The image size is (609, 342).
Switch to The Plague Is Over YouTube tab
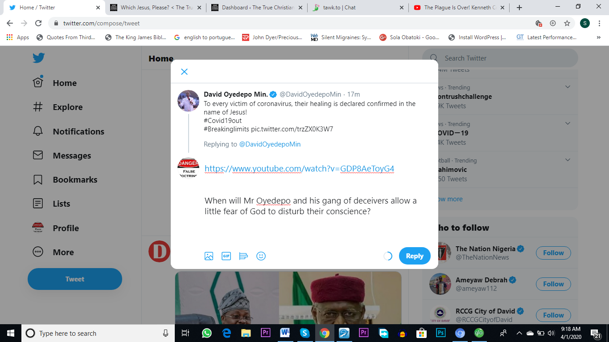[x=459, y=8]
